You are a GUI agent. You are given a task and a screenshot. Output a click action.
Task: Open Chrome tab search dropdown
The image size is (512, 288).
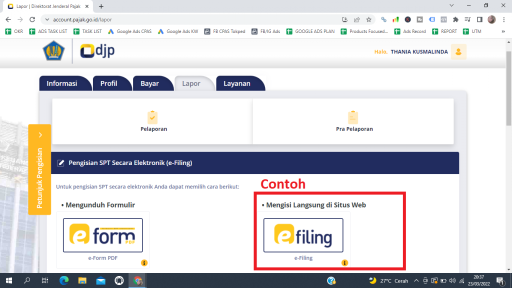pyautogui.click(x=451, y=5)
